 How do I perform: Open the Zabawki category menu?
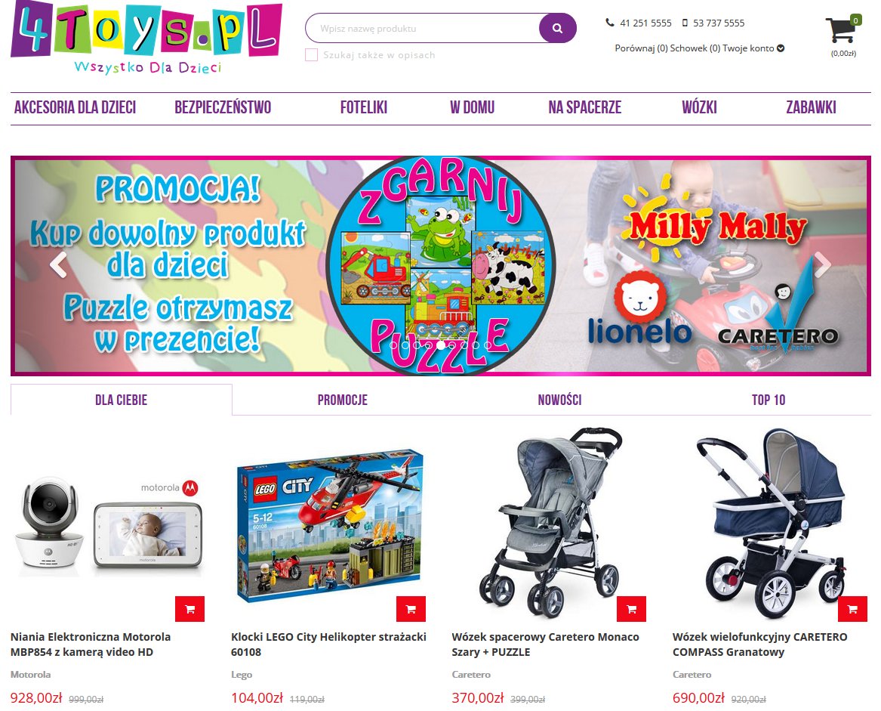point(811,107)
